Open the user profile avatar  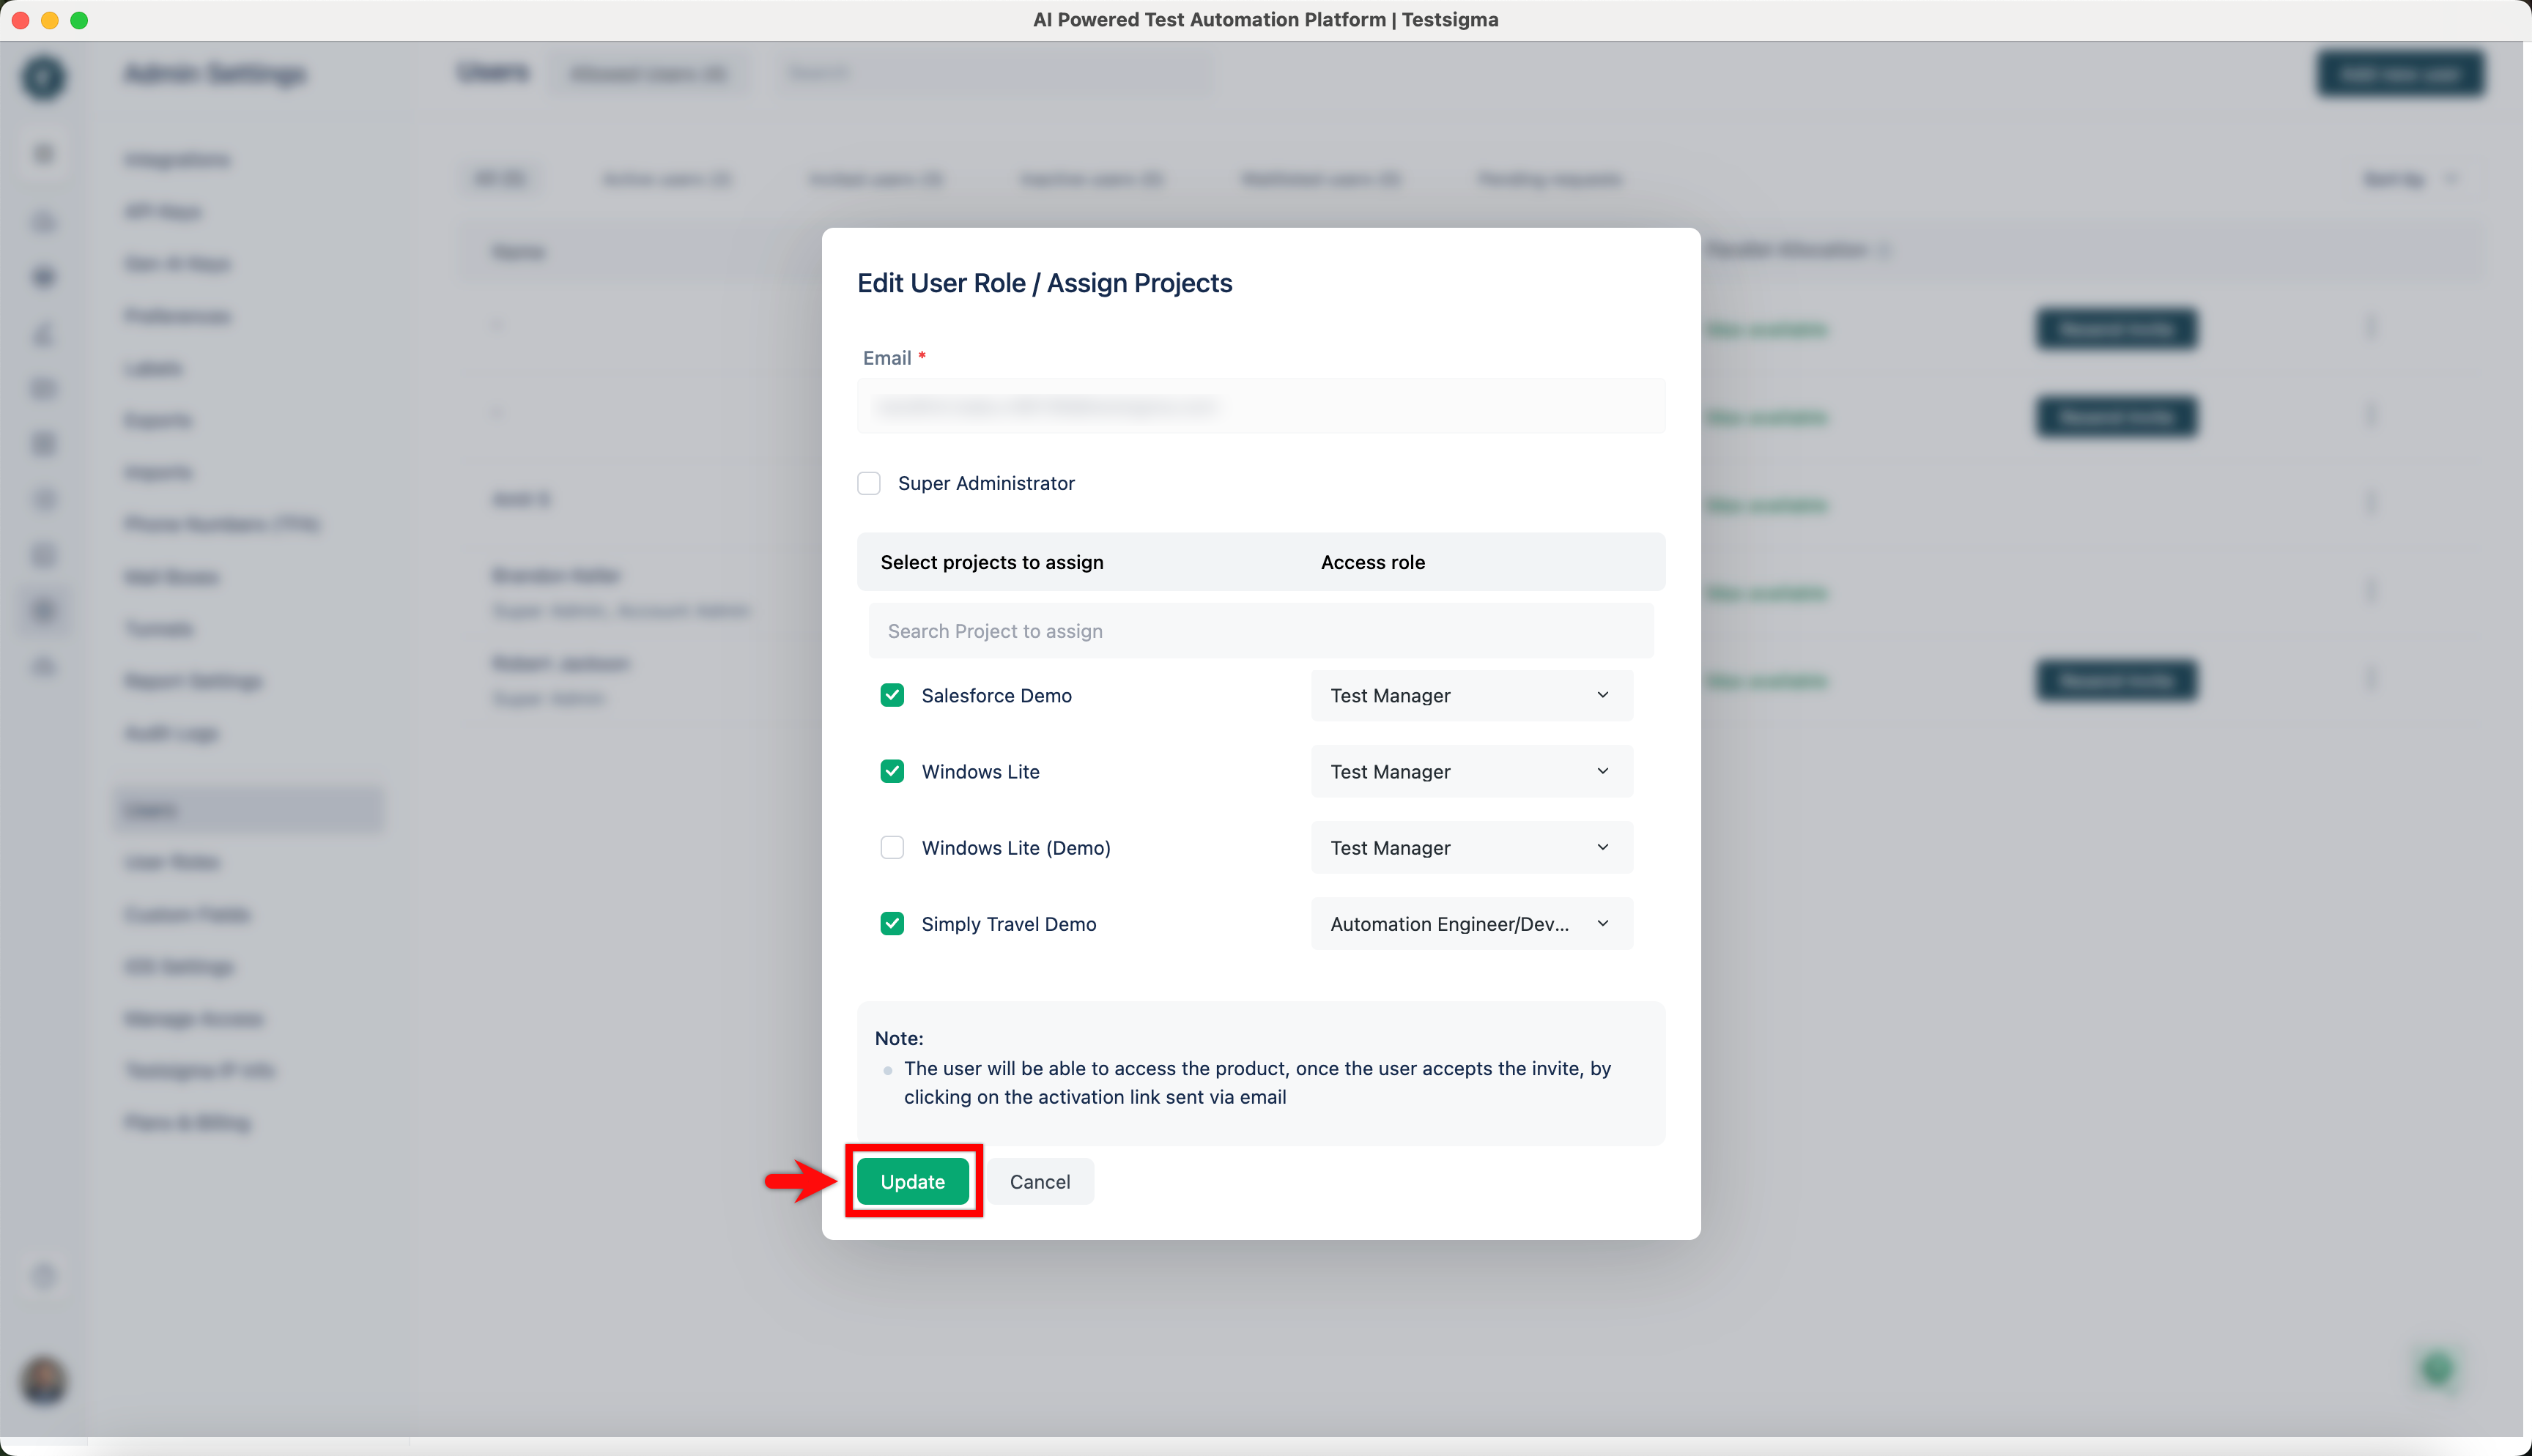click(44, 1381)
